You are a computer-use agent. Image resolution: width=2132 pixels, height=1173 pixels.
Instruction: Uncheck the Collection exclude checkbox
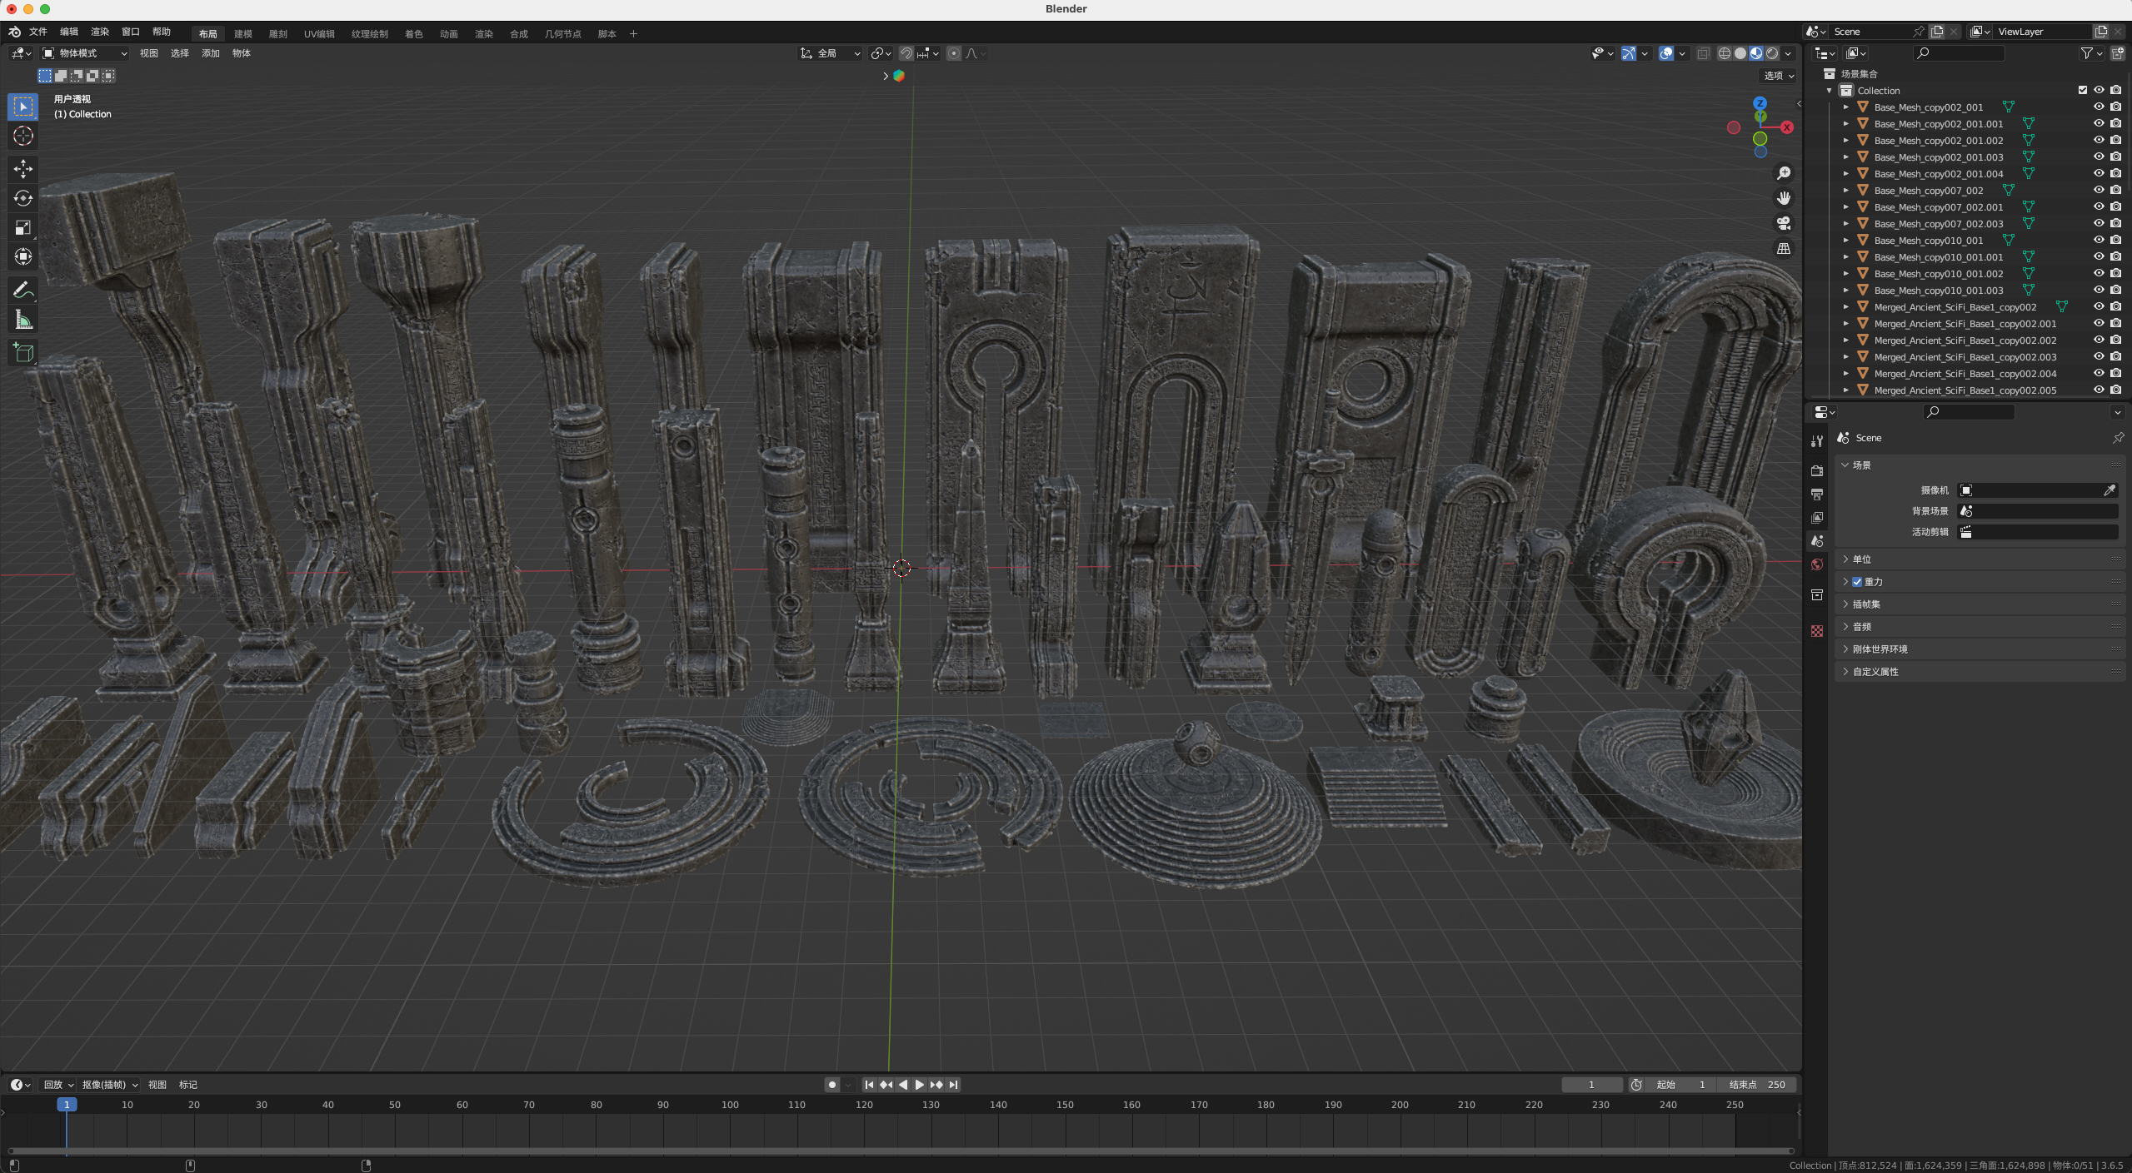click(x=2083, y=90)
